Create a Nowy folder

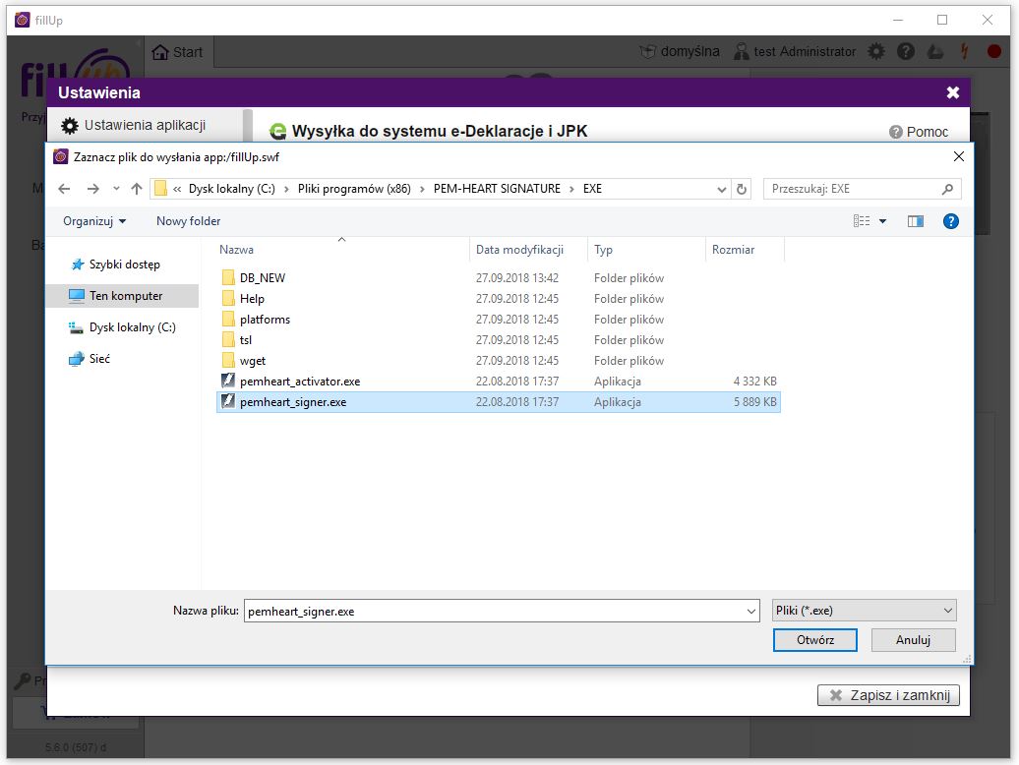pyautogui.click(x=189, y=221)
